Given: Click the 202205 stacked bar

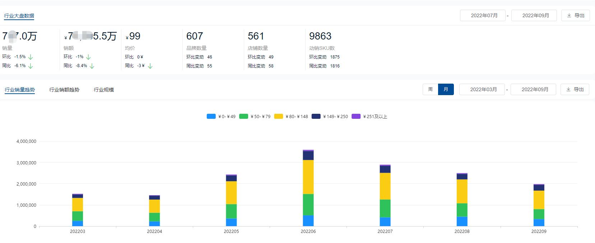Looking at the screenshot, I should click(x=231, y=201).
